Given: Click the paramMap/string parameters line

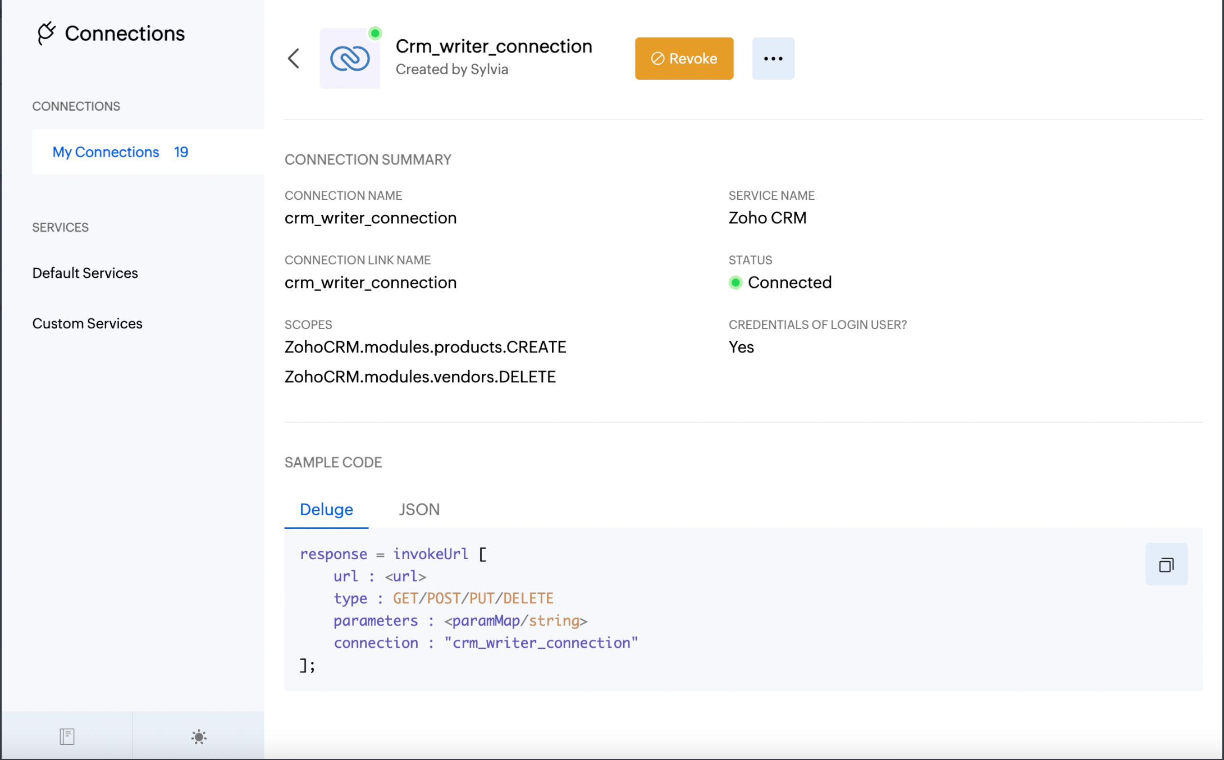Looking at the screenshot, I should click(460, 621).
